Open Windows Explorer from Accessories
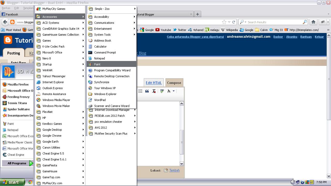Screen dimensions: 331x186 coord(111,94)
